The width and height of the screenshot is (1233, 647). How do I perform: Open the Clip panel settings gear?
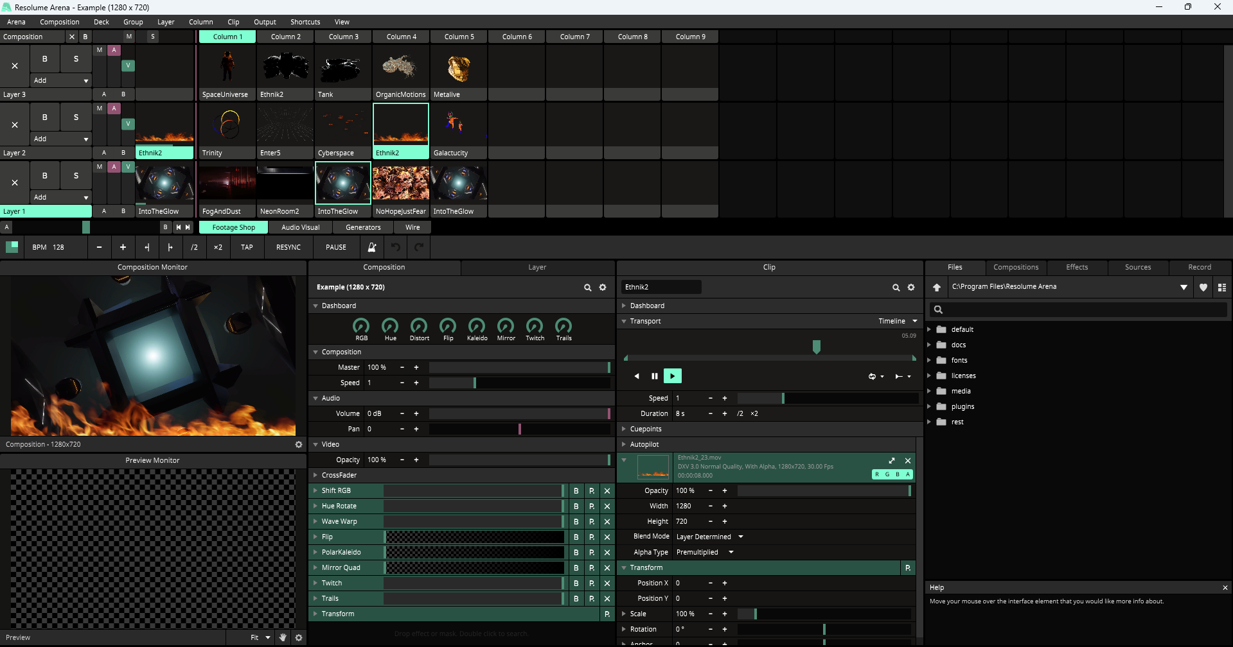pyautogui.click(x=911, y=288)
